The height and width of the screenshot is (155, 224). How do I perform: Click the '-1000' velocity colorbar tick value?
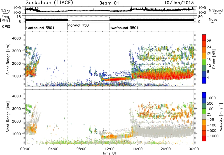pyautogui.click(x=213, y=136)
